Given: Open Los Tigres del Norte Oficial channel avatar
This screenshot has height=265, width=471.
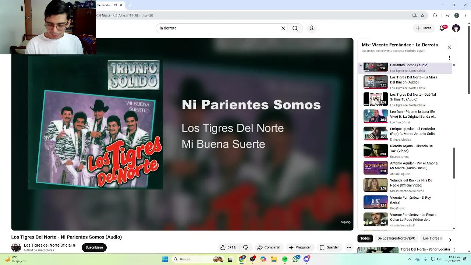Looking at the screenshot, I should [x=16, y=247].
